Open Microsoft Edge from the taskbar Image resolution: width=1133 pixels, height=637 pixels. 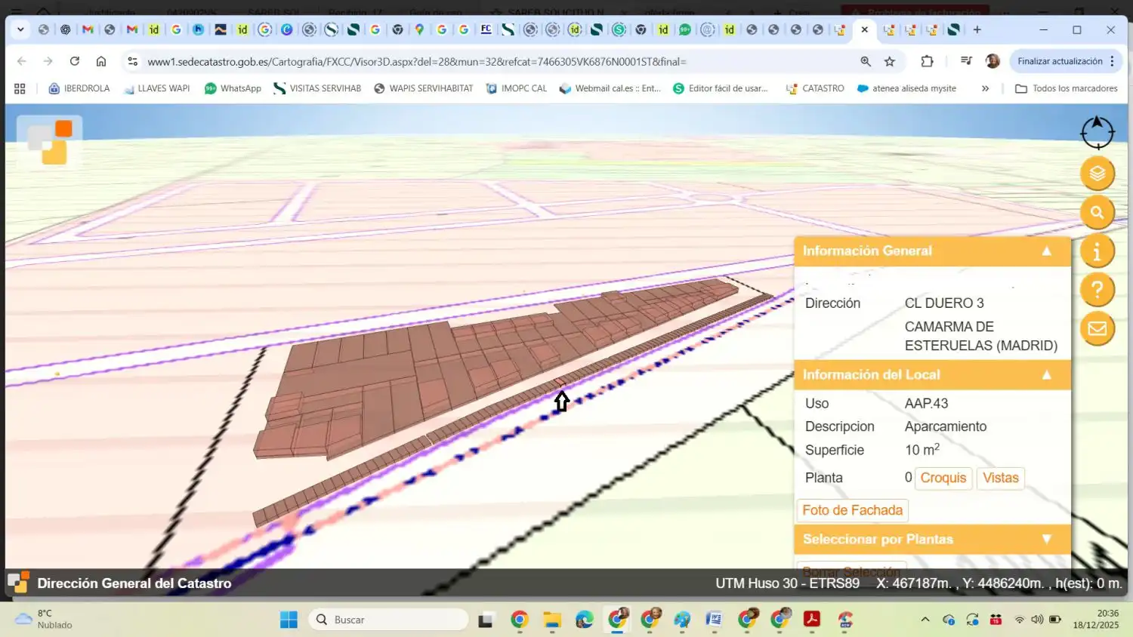point(585,620)
